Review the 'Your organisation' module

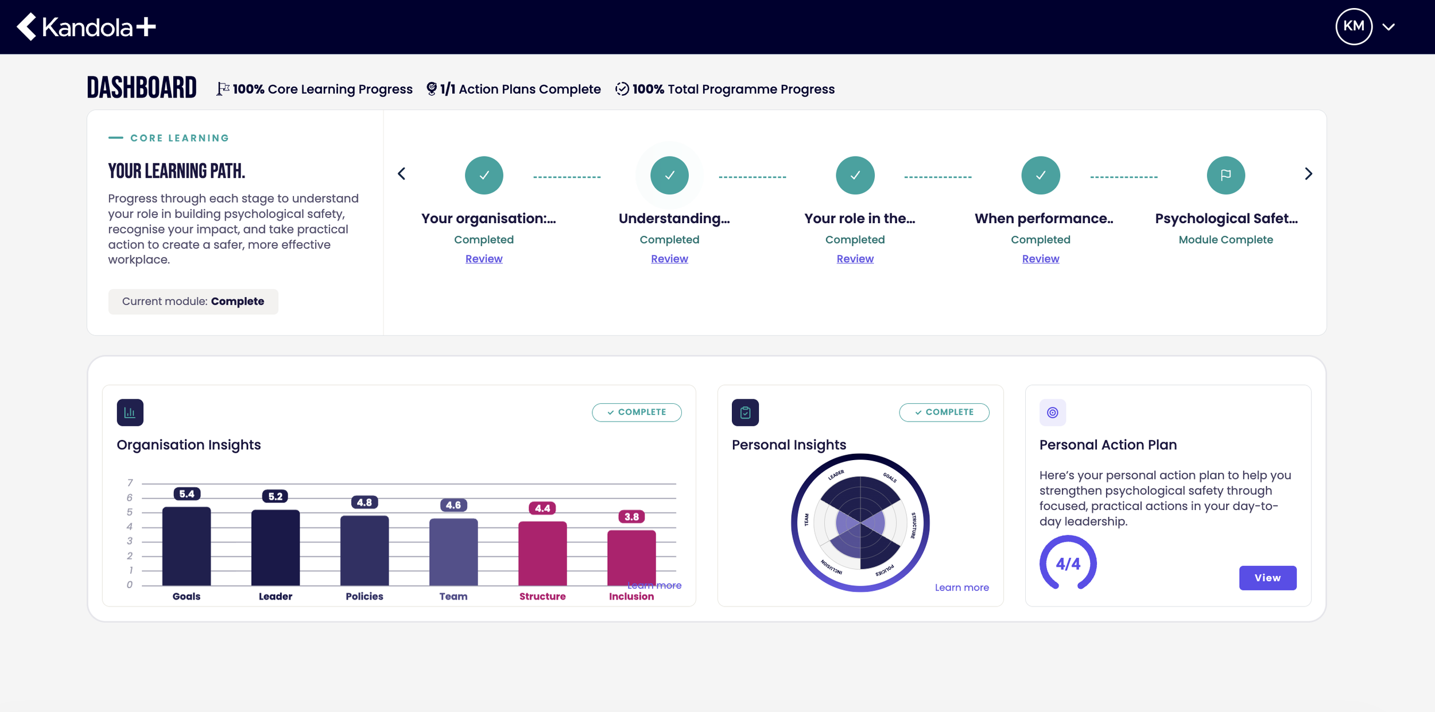pos(484,259)
